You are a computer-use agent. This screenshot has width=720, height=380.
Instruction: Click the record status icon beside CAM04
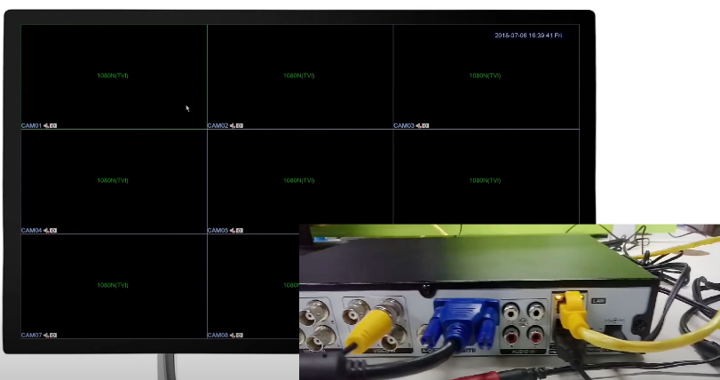[x=53, y=230]
